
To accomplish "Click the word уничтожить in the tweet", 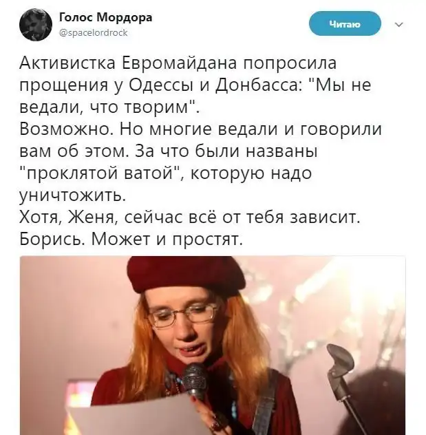I will 73,196.
